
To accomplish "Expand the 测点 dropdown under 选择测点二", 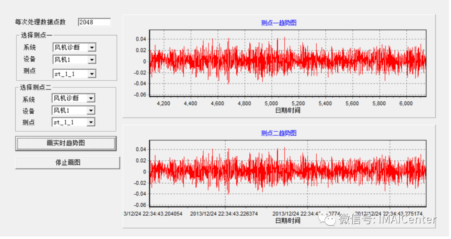I will (91, 122).
